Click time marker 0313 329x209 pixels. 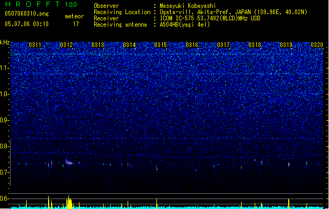click(x=98, y=45)
